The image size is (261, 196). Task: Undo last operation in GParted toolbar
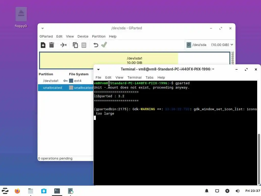coord(96,45)
